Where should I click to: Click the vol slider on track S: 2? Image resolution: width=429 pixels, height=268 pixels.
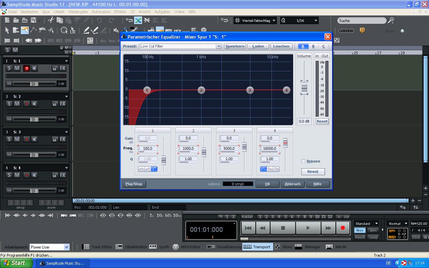[34, 119]
